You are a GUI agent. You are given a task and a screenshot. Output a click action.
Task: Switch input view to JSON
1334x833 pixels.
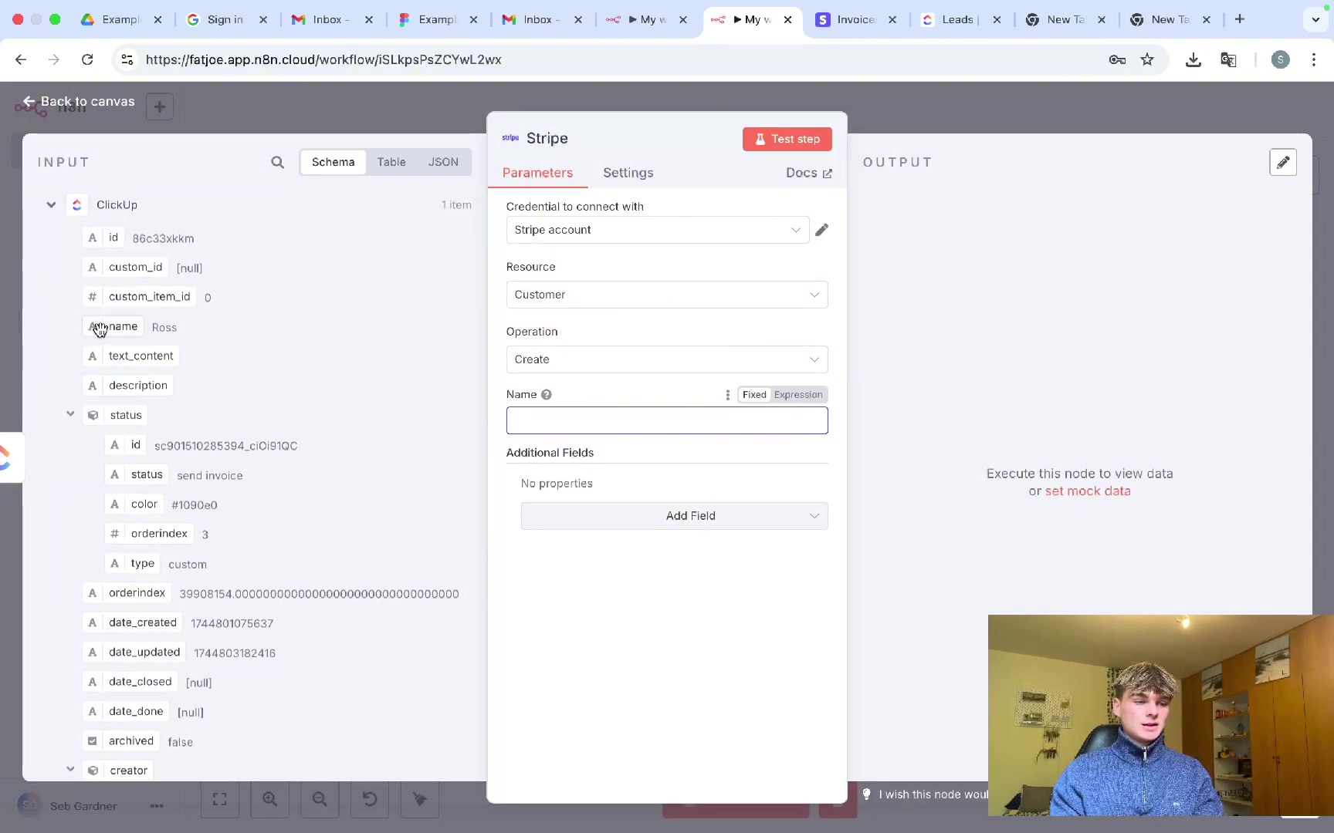point(443,162)
